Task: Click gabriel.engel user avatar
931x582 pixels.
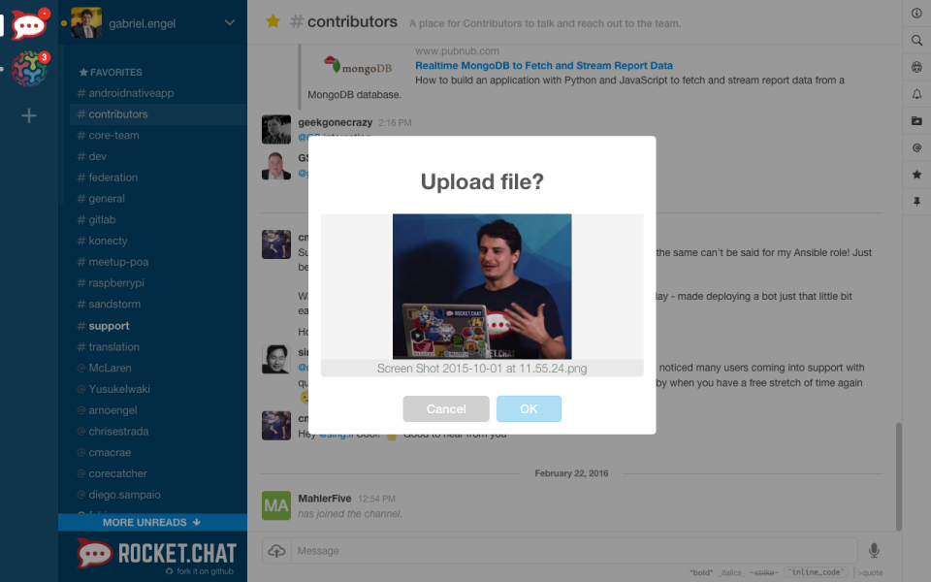Action: (86, 22)
